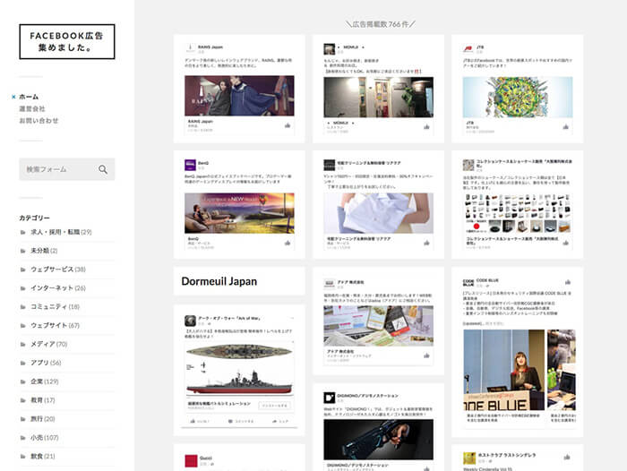Image resolution: width=627 pixels, height=471 pixels.
Task: Open the お問い合わせ menu item
Action: (39, 121)
